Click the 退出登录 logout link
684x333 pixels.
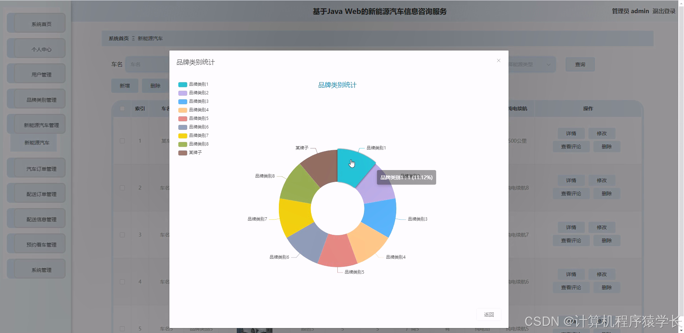click(664, 11)
